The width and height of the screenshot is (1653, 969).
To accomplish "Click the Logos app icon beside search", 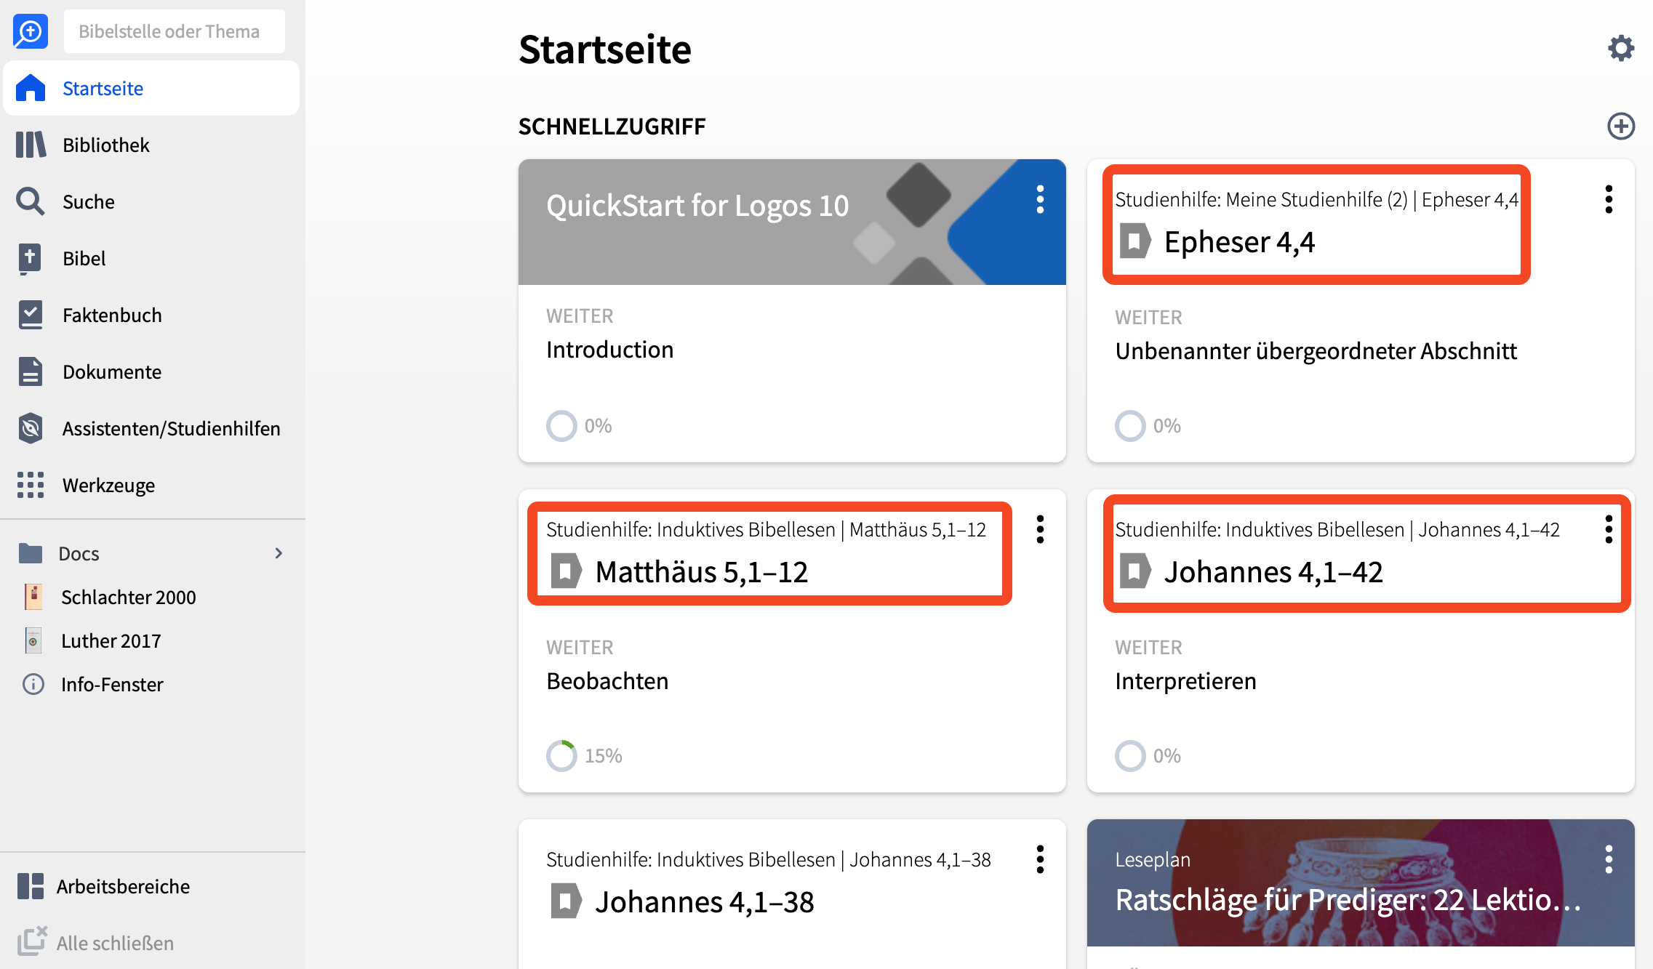I will pyautogui.click(x=30, y=31).
